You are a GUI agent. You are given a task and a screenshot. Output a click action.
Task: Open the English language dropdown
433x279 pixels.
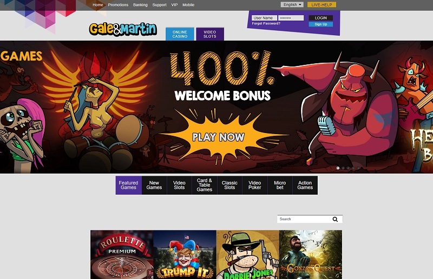point(292,5)
